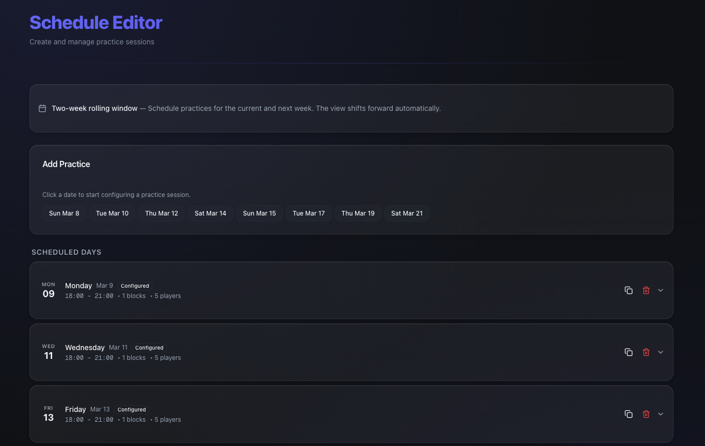Duplicate the Wednesday Mar 11 practice session

[629, 352]
